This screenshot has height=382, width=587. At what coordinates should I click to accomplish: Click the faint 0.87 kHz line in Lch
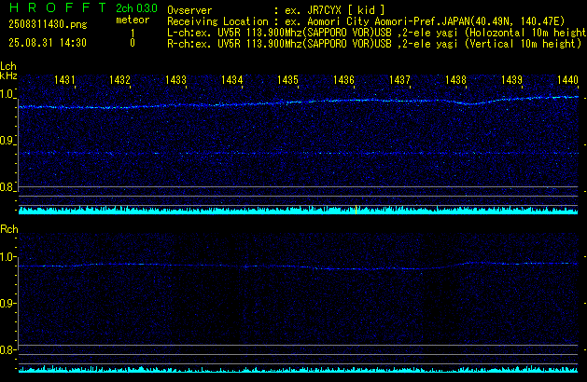pos(299,153)
